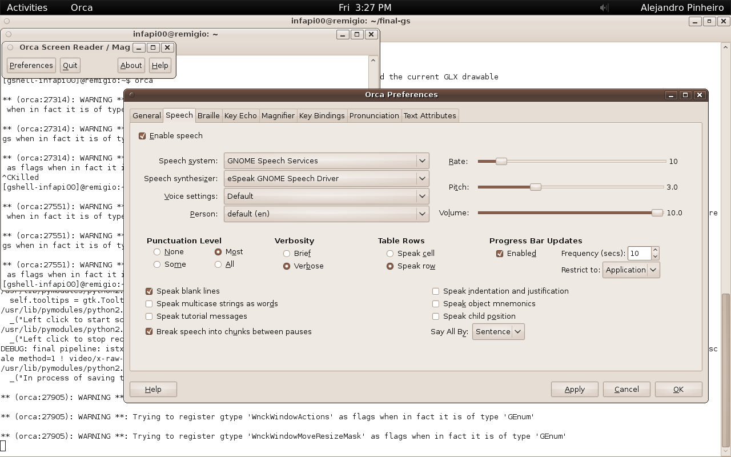Expand the Speech system dropdown
Screen dimensions: 731x457
coord(326,161)
